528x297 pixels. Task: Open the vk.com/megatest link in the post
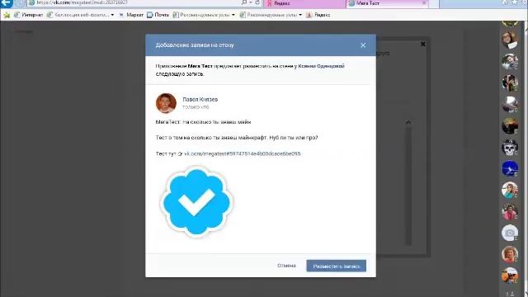pyautogui.click(x=242, y=153)
